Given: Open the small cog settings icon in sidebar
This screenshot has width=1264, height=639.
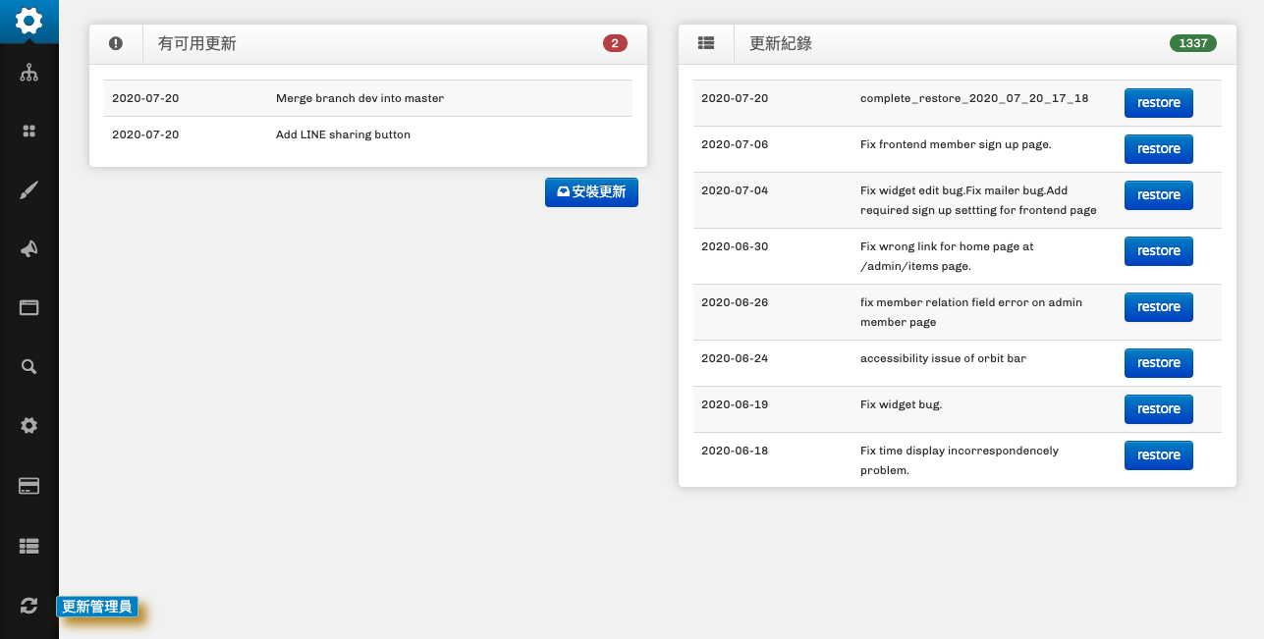Looking at the screenshot, I should click(x=28, y=425).
